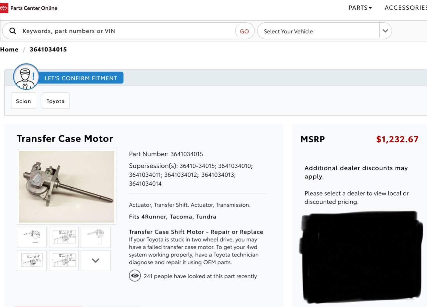Click the Transfer Case Motor title

tap(65, 139)
